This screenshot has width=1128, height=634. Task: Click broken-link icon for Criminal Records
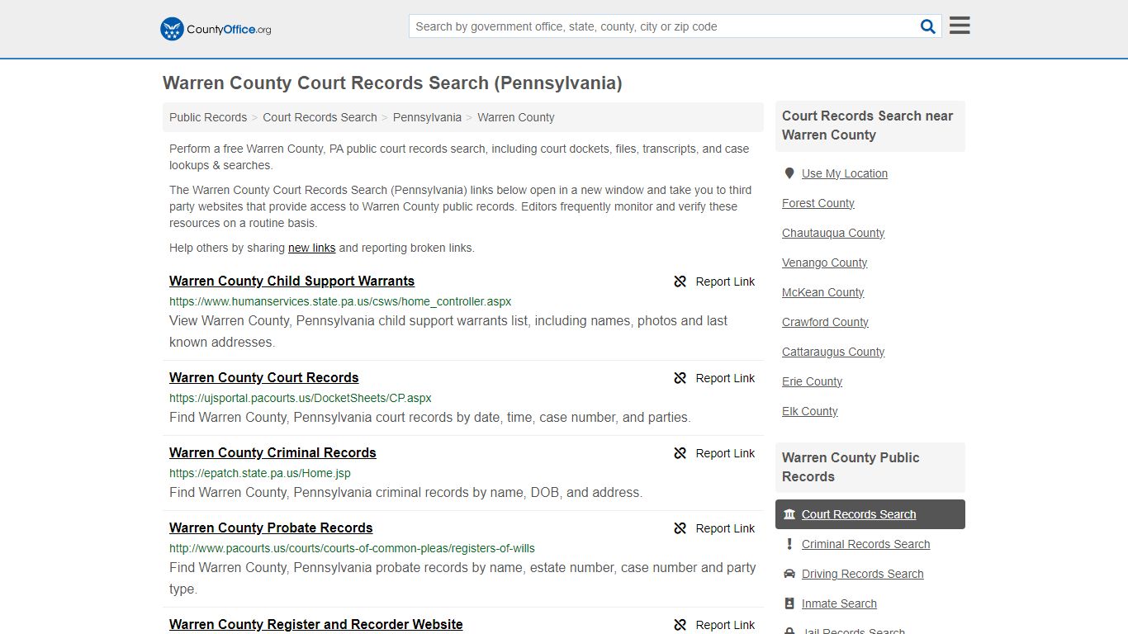tap(680, 453)
